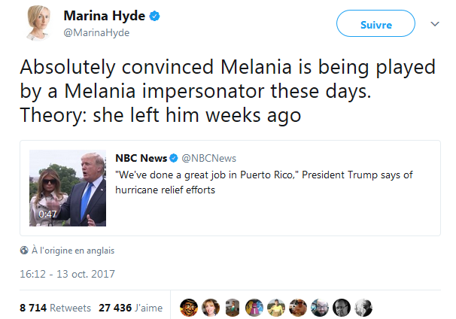
Task: Open the 16:12 - 13 oct. 2017 timestamp
Action: coord(67,273)
